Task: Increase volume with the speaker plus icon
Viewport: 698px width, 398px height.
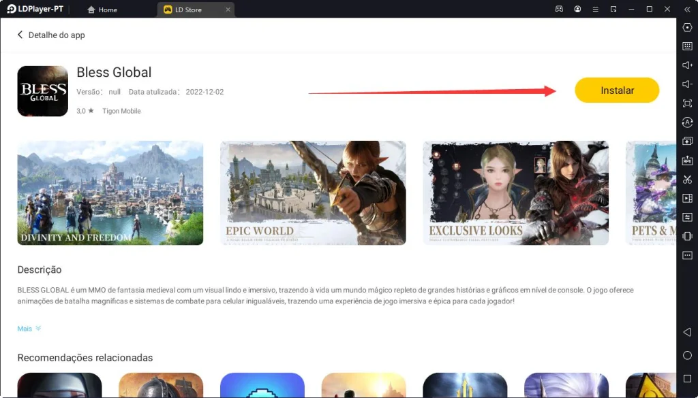Action: click(687, 65)
